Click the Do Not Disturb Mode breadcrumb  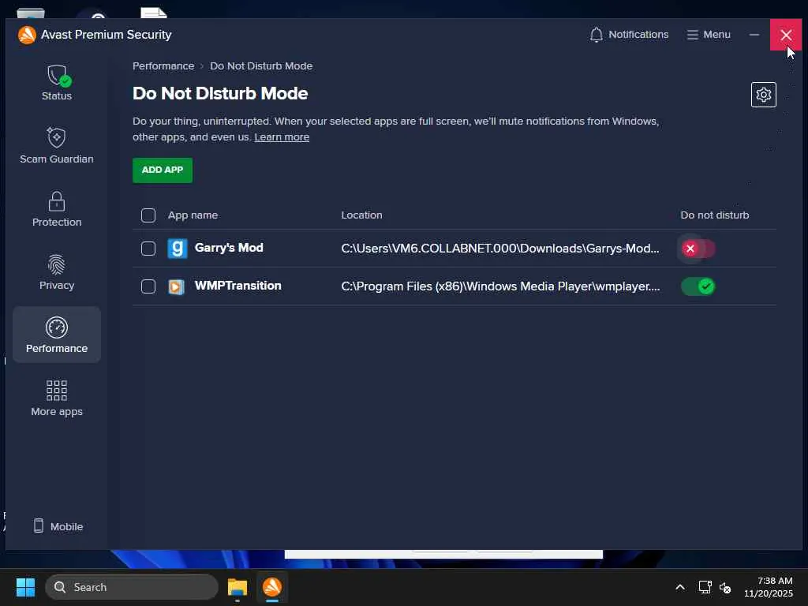[x=261, y=66]
